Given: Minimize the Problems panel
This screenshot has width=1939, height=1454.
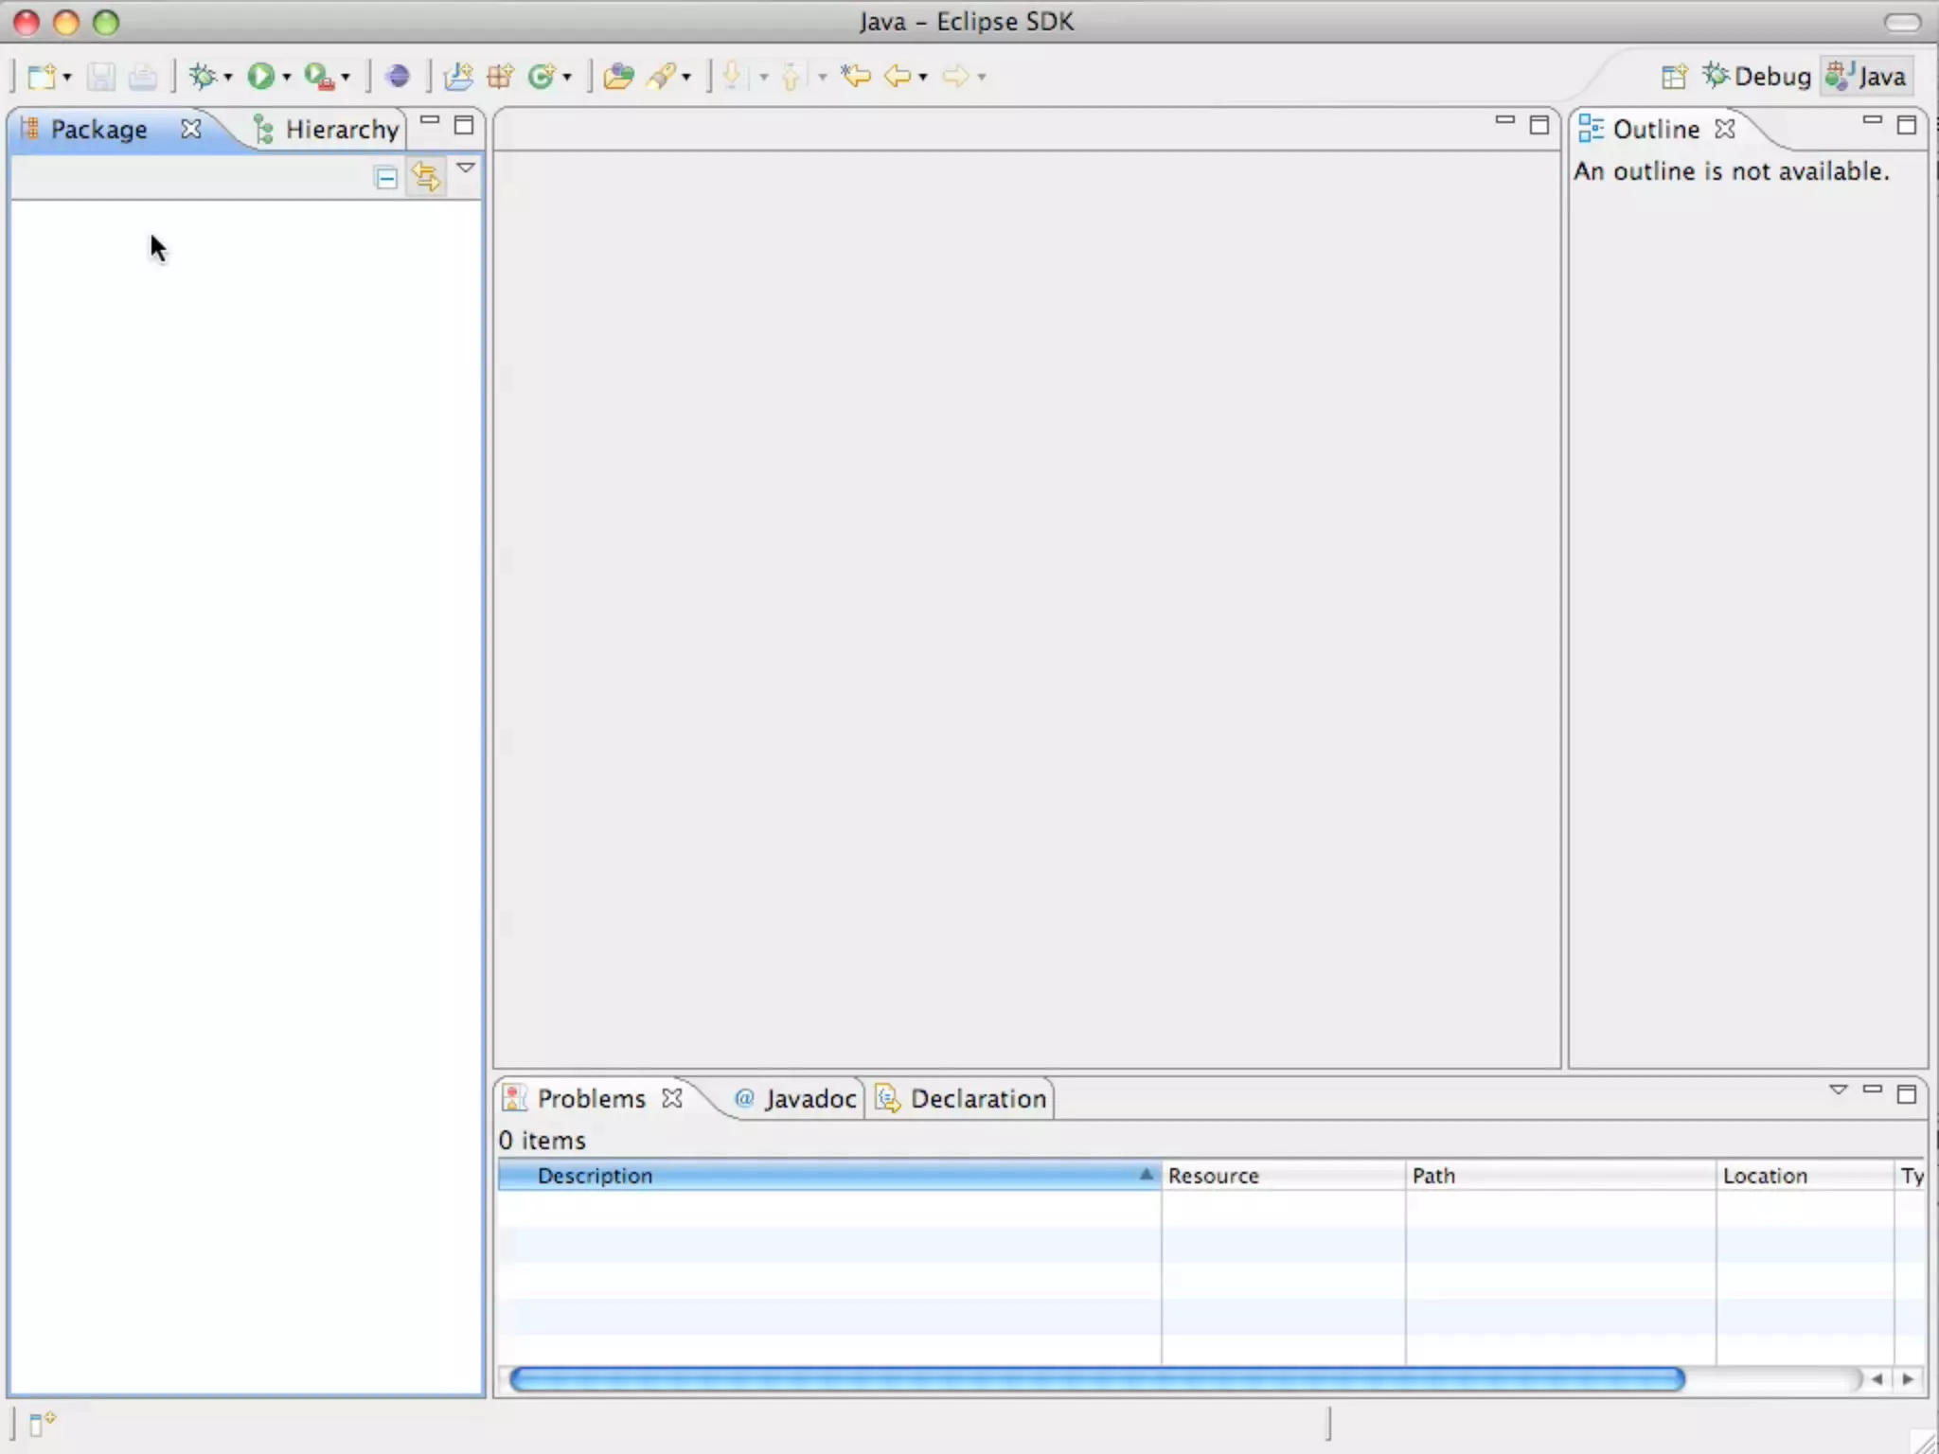Looking at the screenshot, I should tap(1873, 1090).
